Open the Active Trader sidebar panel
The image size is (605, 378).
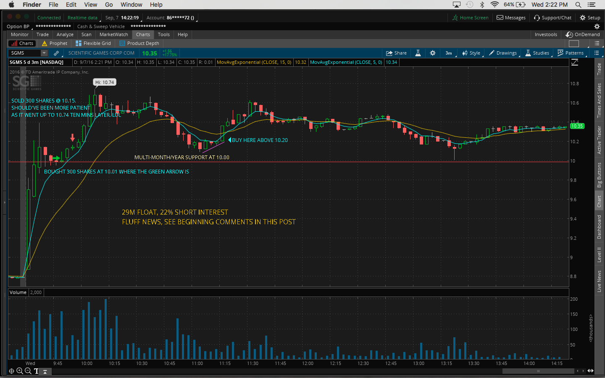(599, 140)
